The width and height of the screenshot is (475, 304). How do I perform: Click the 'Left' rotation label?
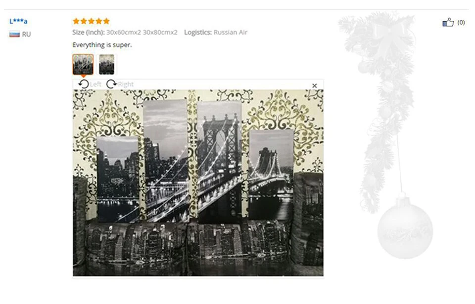pos(95,84)
